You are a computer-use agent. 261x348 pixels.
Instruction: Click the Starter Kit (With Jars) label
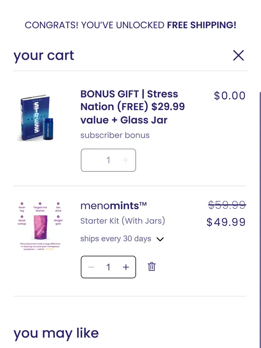pyautogui.click(x=123, y=221)
